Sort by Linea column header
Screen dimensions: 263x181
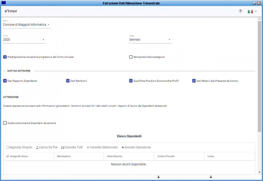(x=230, y=156)
